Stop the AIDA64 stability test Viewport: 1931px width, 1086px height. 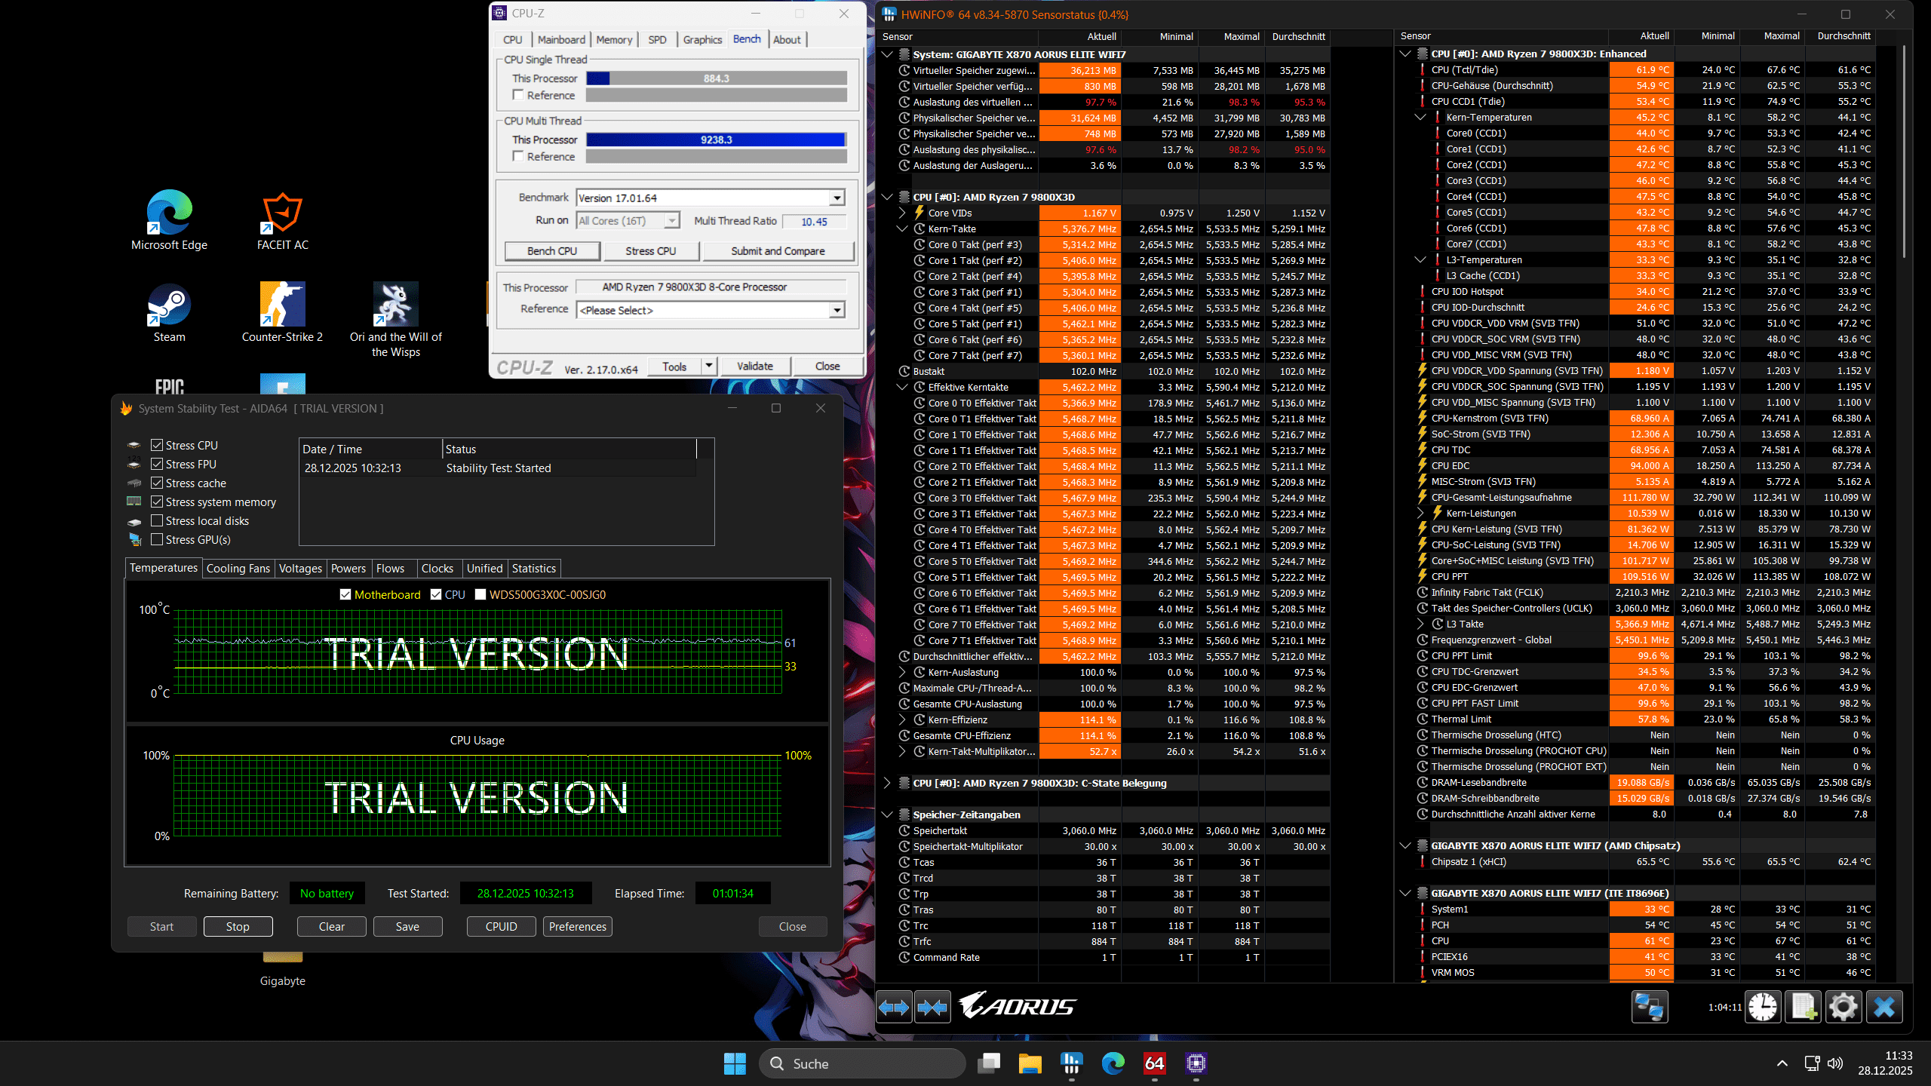click(x=238, y=926)
